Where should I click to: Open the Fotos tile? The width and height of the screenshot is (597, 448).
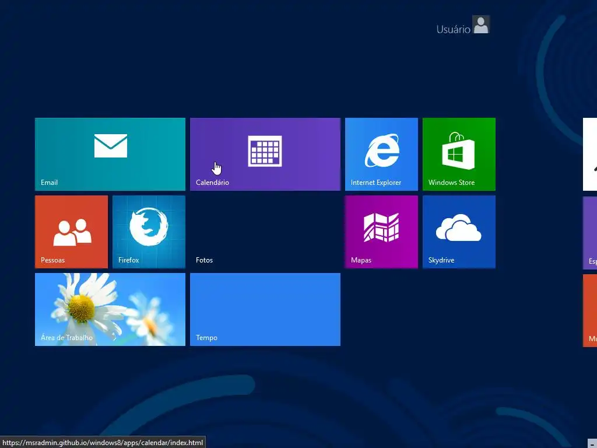click(x=265, y=232)
